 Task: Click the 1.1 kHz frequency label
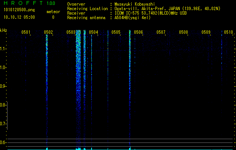point(3,49)
